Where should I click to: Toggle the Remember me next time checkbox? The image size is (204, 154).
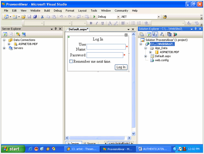pos(71,61)
